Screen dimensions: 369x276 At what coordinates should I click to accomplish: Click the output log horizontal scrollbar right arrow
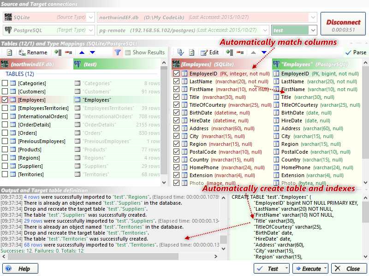pos(215,257)
